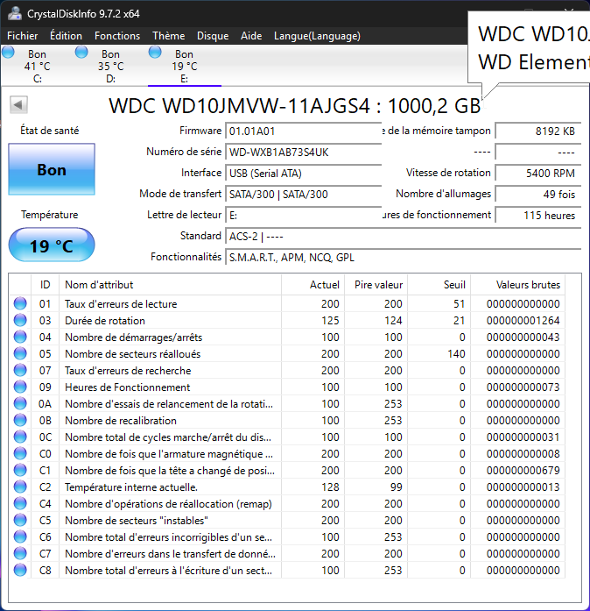Select the row Taux d'erreurs de lecture
590x611 pixels.
pyautogui.click(x=287, y=303)
